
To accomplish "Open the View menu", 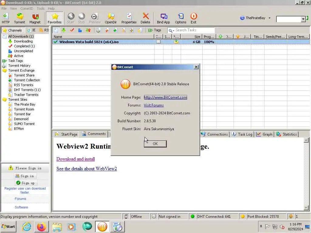I will click(13, 8).
